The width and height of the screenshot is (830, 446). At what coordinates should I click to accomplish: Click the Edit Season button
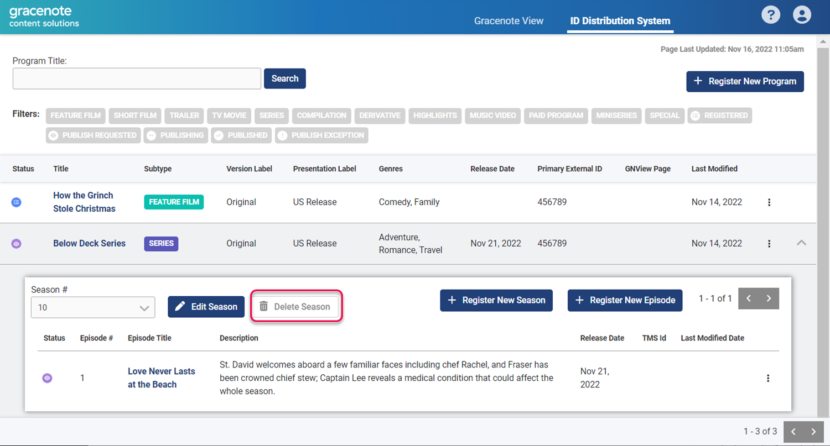206,307
